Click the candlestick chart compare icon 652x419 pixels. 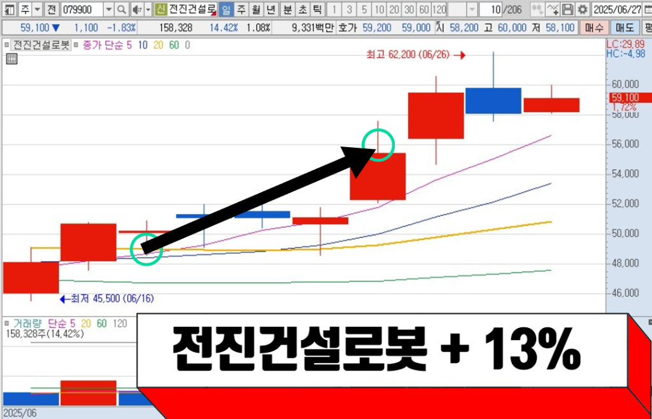pos(537,9)
